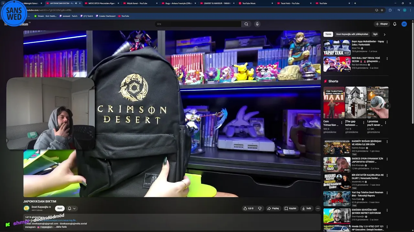414x232 pixels.
Task: Focus the Ara search field
Action: click(198, 24)
